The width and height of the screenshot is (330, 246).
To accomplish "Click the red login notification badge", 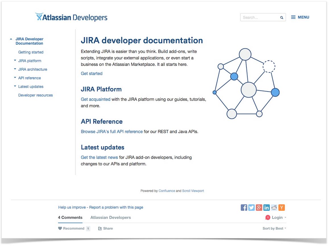I will 268,217.
